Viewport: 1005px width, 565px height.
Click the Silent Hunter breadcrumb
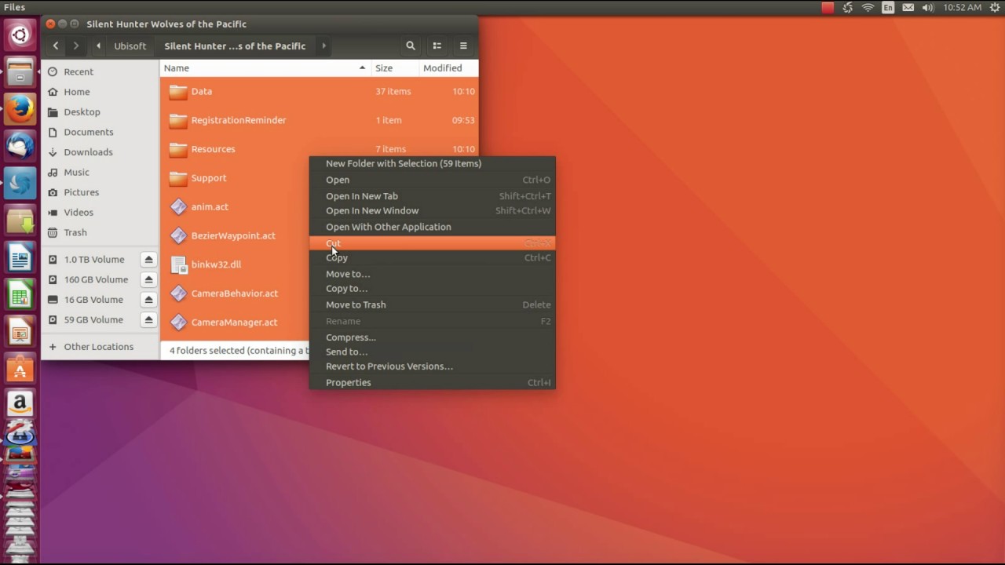(235, 46)
